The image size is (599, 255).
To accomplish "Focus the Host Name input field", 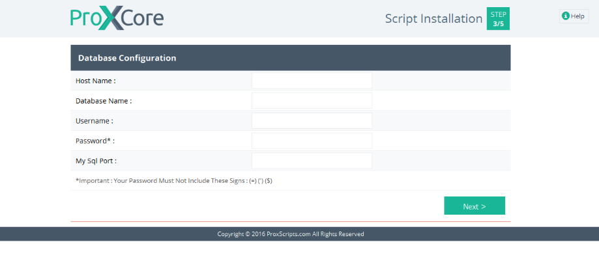I will point(312,81).
